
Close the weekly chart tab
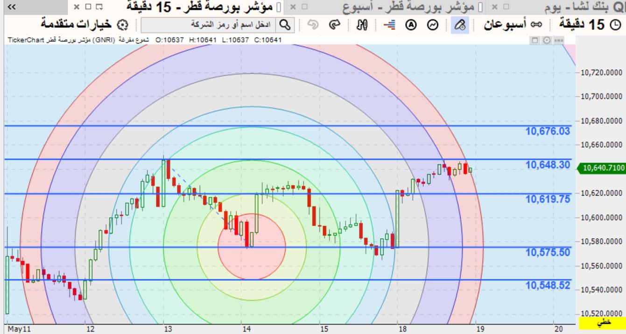293,7
